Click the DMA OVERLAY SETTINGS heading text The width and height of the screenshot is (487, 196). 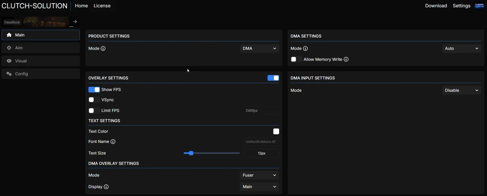click(113, 163)
